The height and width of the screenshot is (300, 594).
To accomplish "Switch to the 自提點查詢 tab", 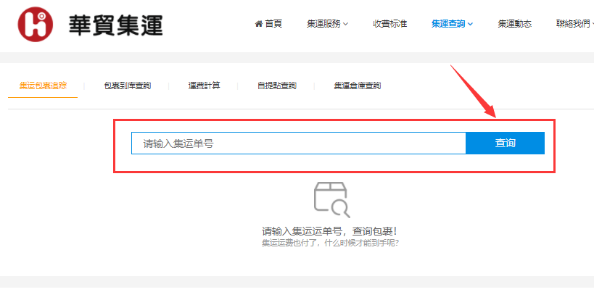I will 276,86.
